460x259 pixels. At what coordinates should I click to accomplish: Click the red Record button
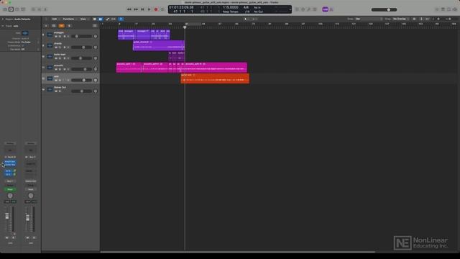click(156, 9)
